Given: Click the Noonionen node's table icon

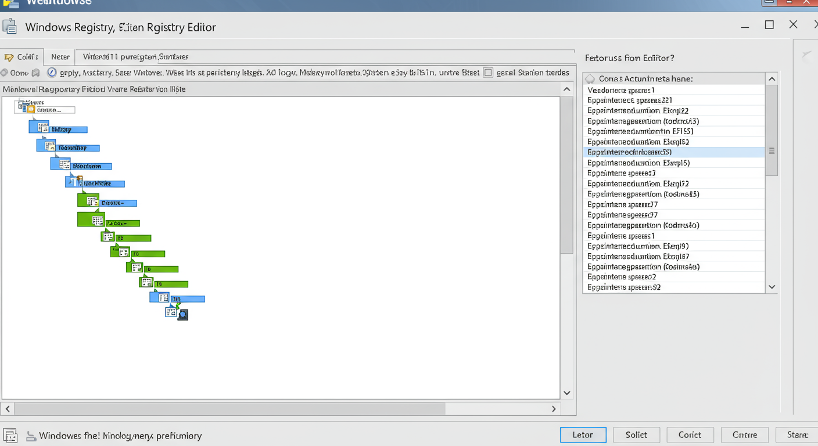Looking at the screenshot, I should 64,165.
